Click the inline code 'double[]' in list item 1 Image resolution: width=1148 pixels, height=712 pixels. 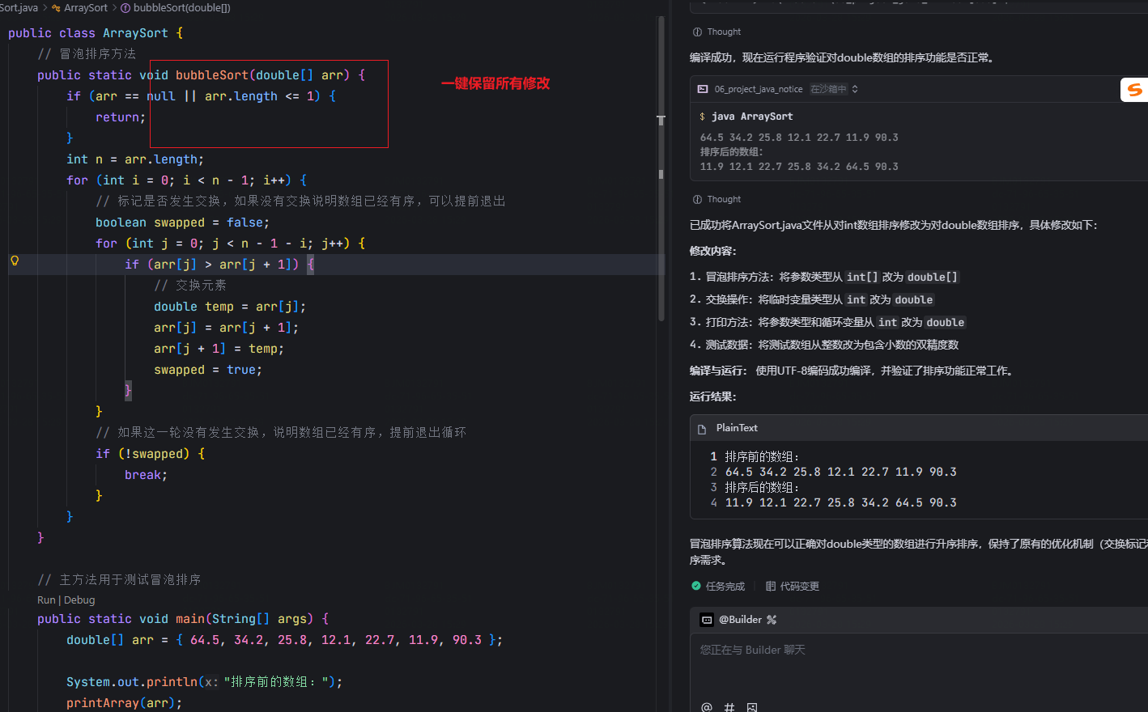pyautogui.click(x=933, y=277)
